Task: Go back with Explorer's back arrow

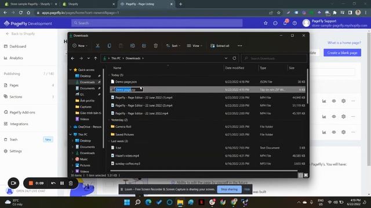Action: [72, 58]
